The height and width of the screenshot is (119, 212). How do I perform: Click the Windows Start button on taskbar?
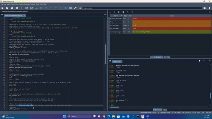coord(65,116)
